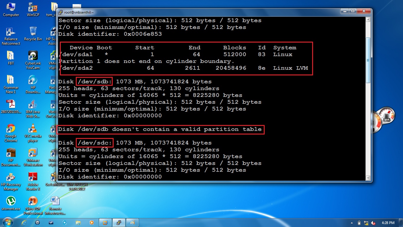Expand hidden icons in the system tray

coord(351,223)
